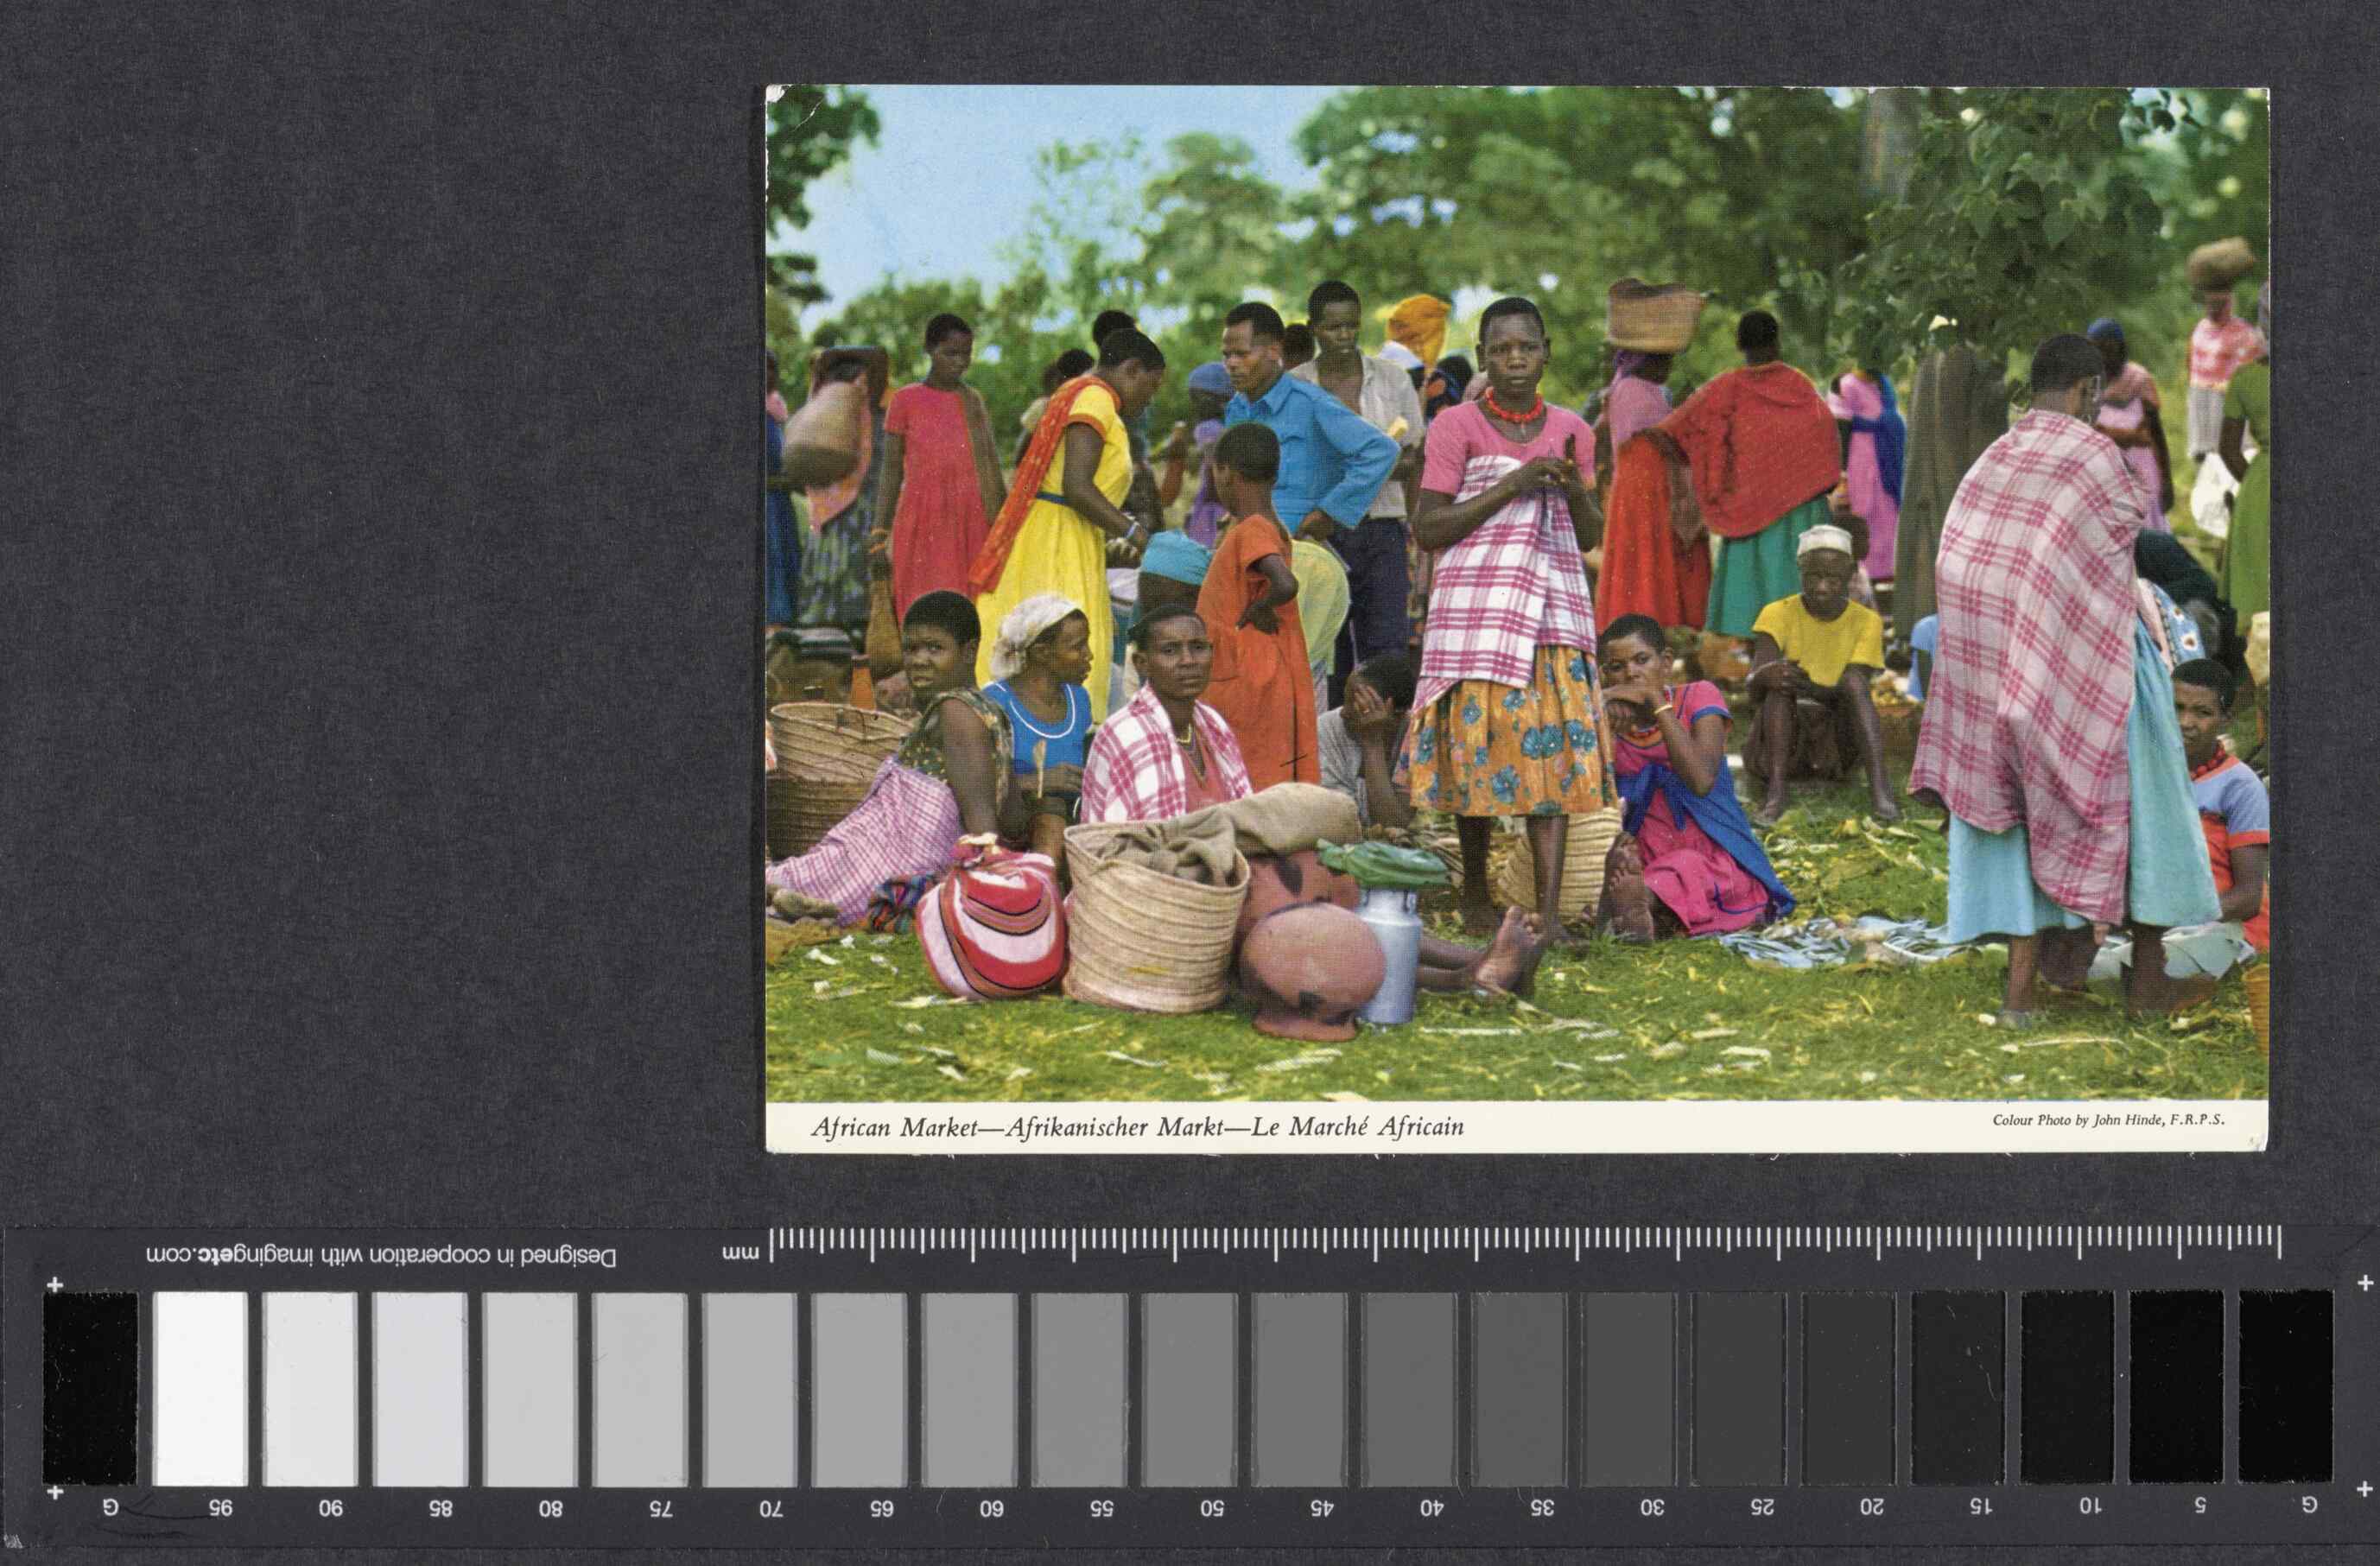Select the black G patch beside the 5 patch
2380x1566 pixels.
(x=2287, y=1388)
